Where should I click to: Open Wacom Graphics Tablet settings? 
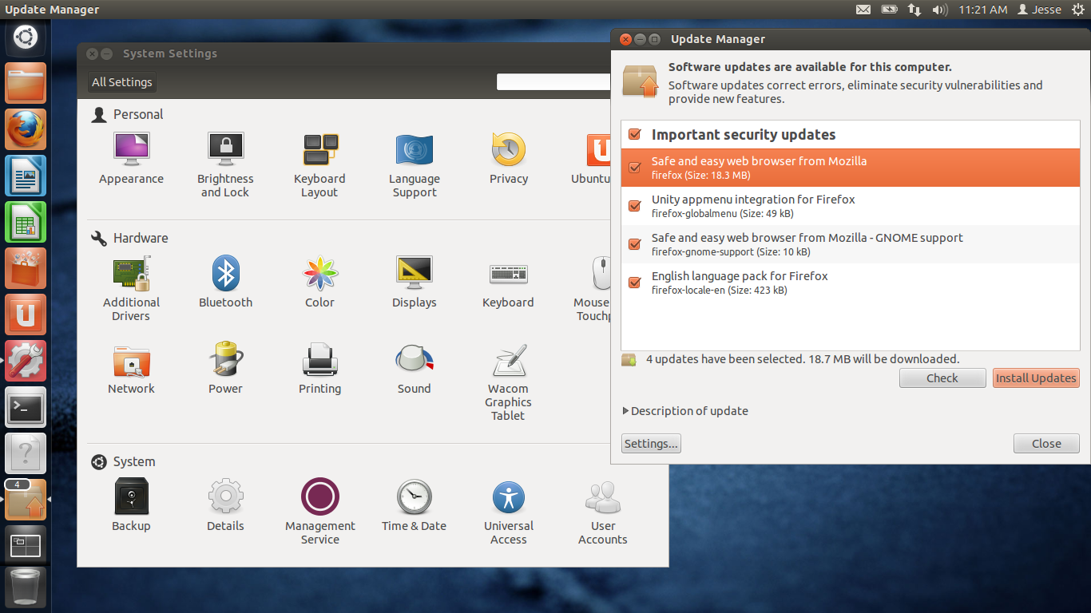[509, 382]
